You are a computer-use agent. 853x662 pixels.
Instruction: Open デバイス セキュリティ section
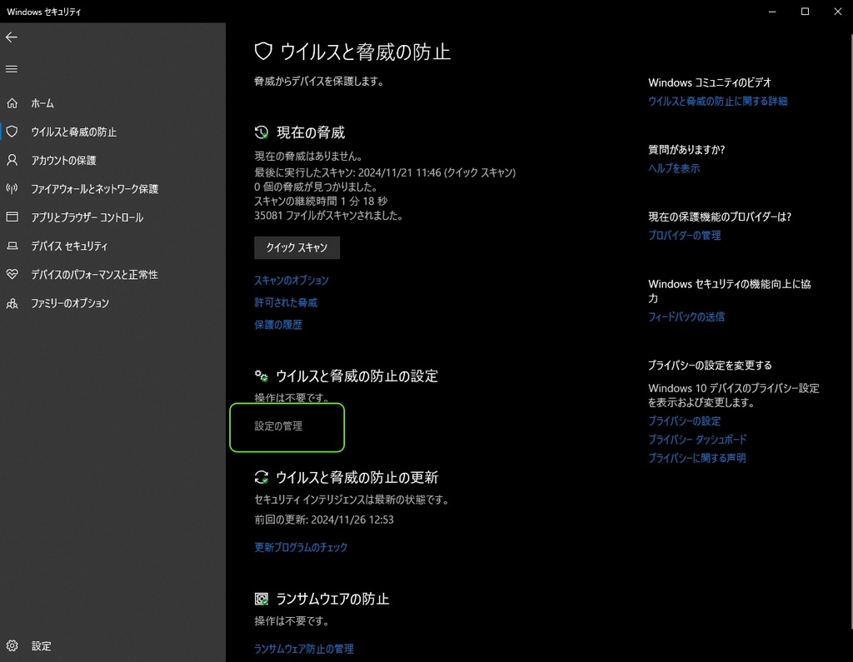(70, 246)
